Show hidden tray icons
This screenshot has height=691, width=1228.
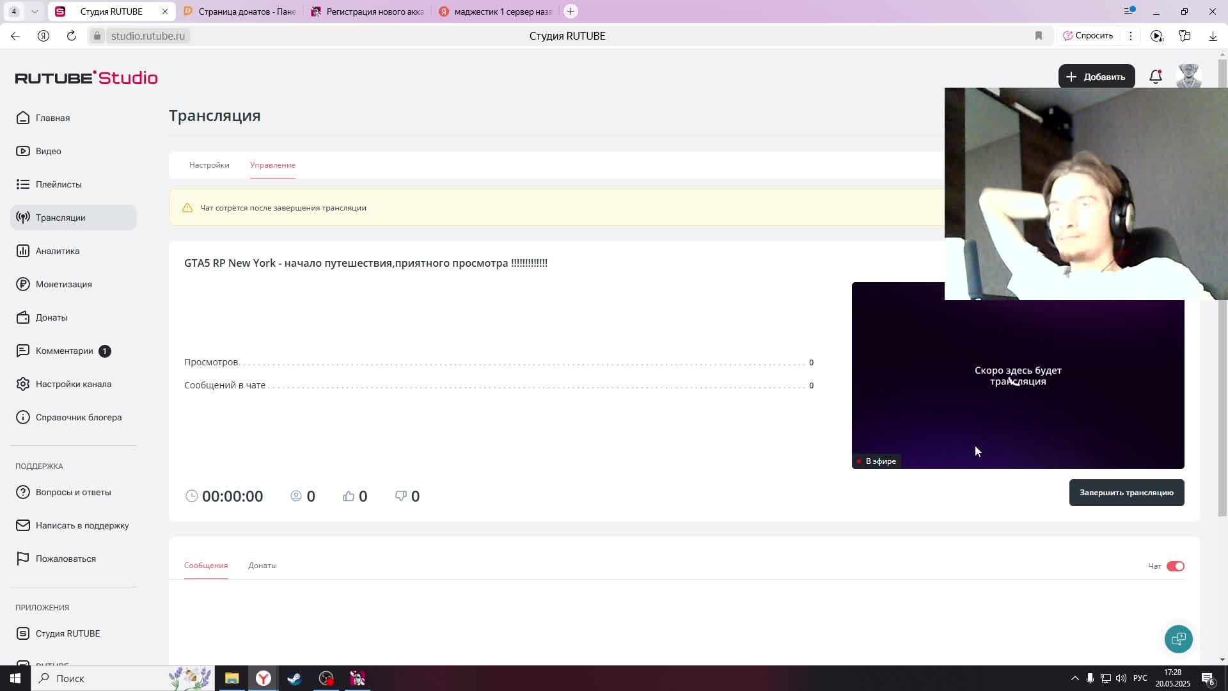1074,678
